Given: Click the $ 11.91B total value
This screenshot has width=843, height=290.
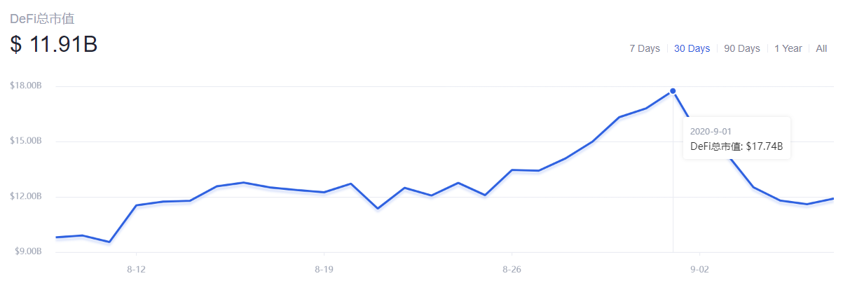Looking at the screenshot, I should (53, 44).
